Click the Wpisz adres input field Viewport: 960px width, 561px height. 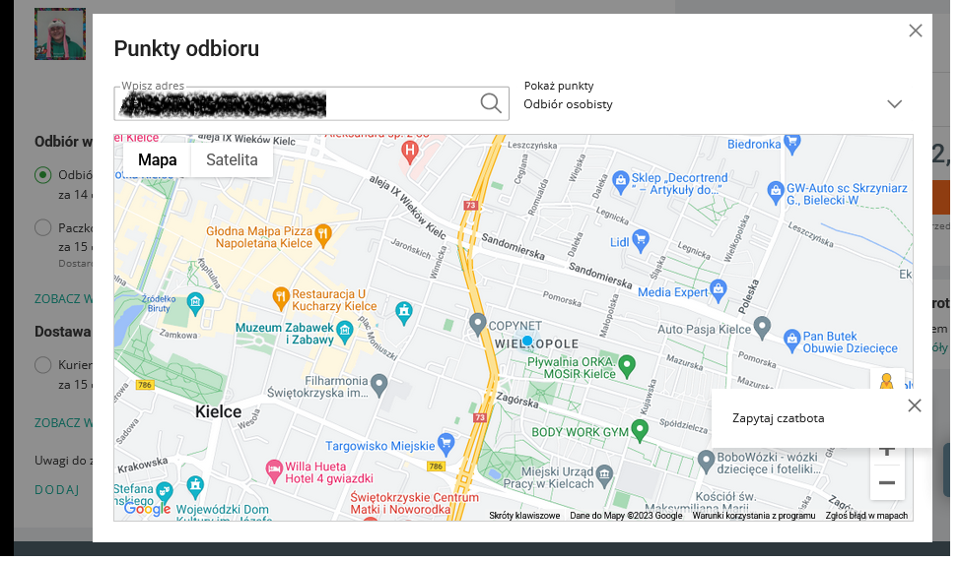pyautogui.click(x=296, y=103)
